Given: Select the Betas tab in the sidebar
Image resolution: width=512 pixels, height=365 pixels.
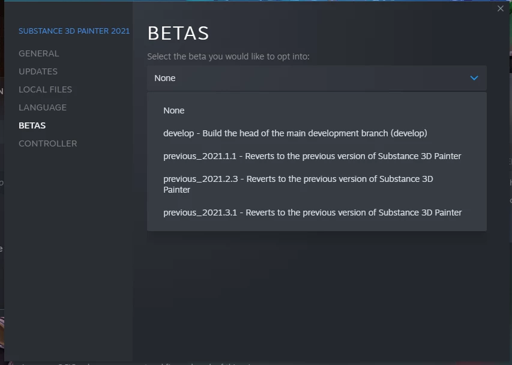Looking at the screenshot, I should click(32, 125).
